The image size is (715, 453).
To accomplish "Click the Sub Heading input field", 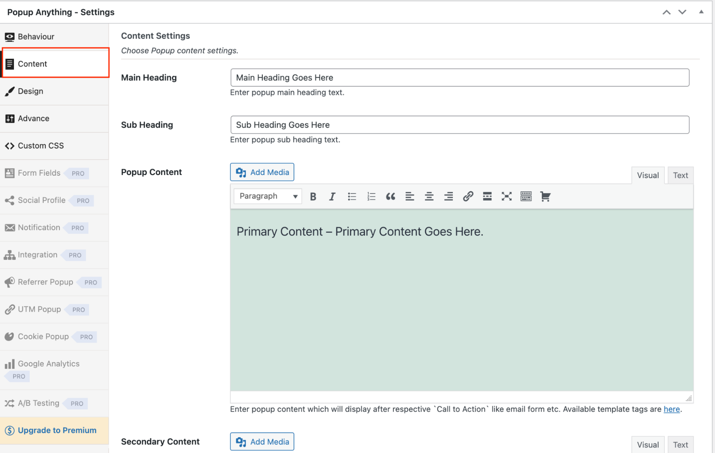I will point(460,125).
